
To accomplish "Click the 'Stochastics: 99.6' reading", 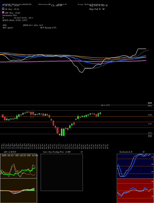I will point(10,15).
